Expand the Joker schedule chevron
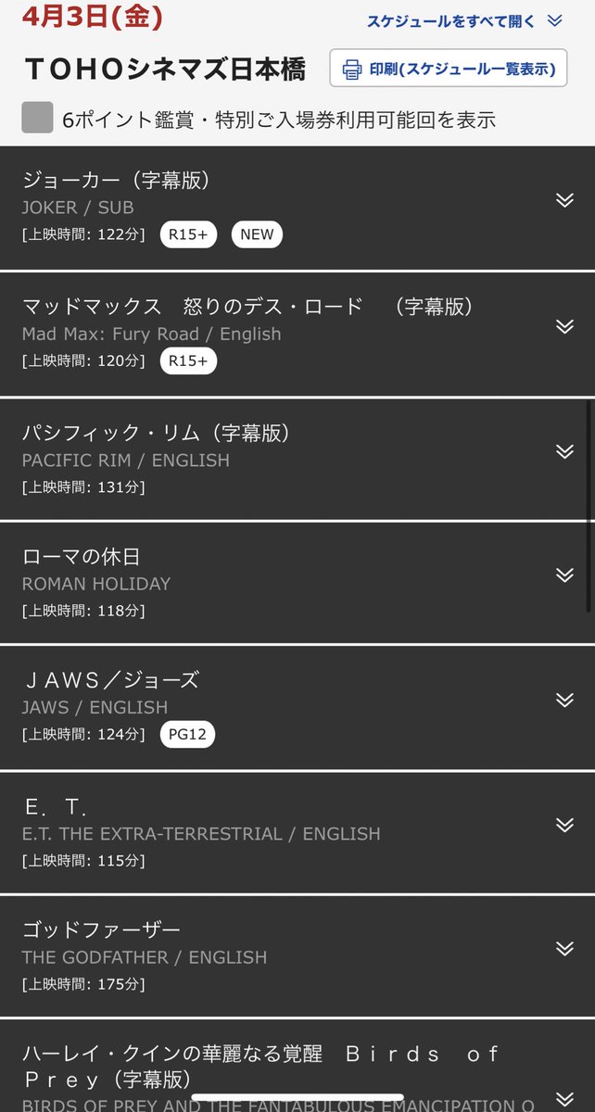Screen dimensions: 595x1112 [564, 200]
